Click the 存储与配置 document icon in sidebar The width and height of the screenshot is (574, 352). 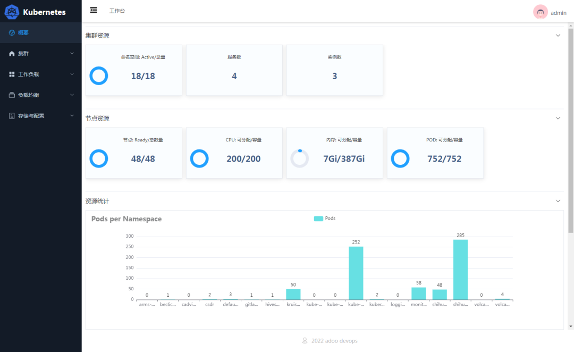click(x=12, y=116)
